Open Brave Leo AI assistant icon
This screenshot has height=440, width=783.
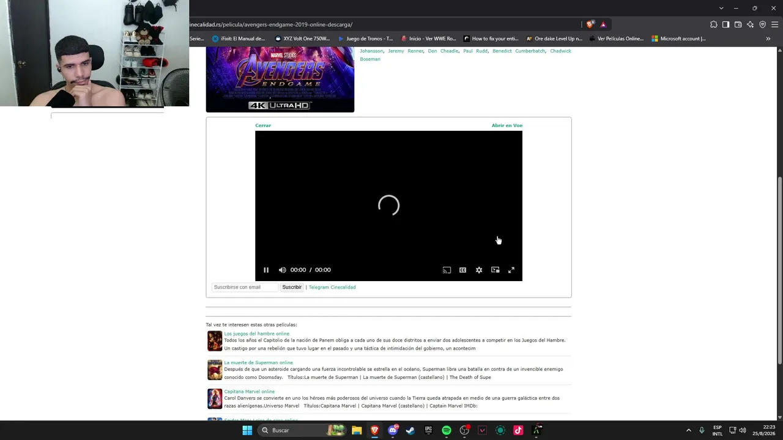point(751,24)
